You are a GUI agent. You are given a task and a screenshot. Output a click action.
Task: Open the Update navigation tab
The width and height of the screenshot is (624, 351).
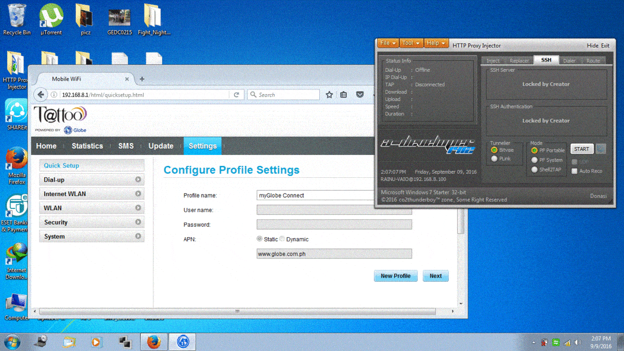click(x=161, y=146)
